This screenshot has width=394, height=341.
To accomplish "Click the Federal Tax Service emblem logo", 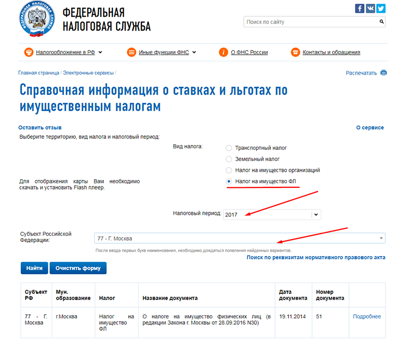I will point(37,20).
